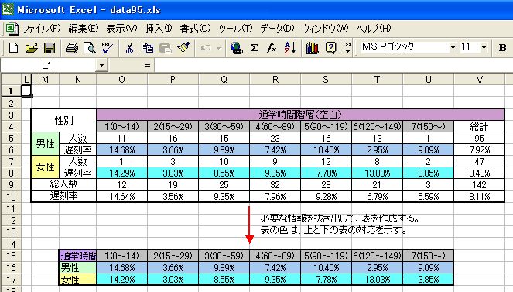This screenshot has width=513, height=292.
Task: Save the workbook with the floppy disk icon
Action: click(50, 48)
